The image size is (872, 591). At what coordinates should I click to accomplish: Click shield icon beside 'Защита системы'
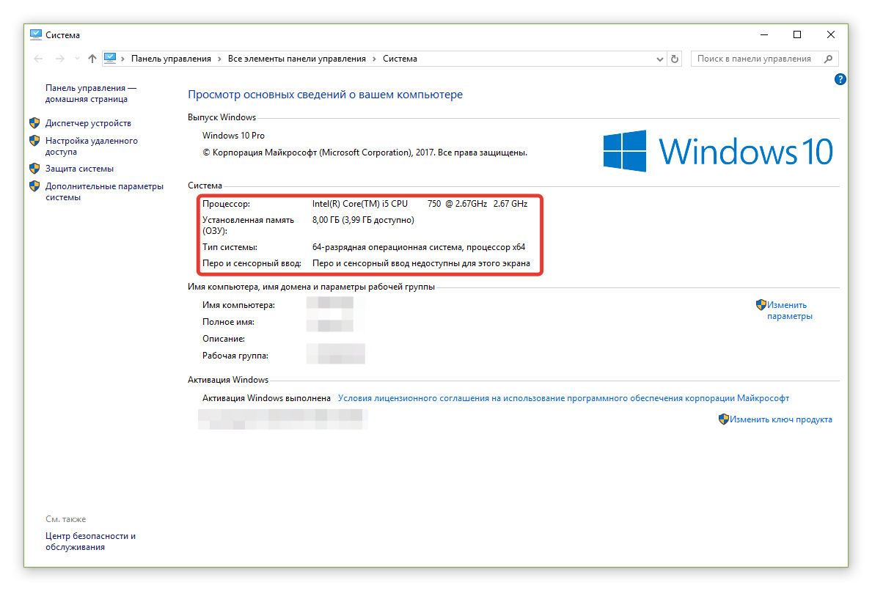(x=34, y=169)
